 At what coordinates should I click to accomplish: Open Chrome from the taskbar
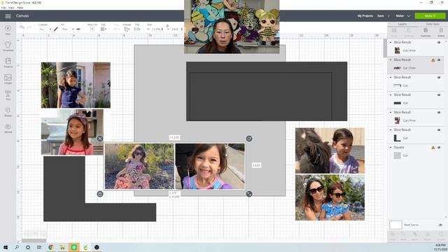[x=51, y=247]
